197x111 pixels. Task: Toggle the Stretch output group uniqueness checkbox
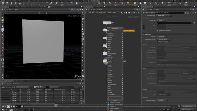pos(158,65)
